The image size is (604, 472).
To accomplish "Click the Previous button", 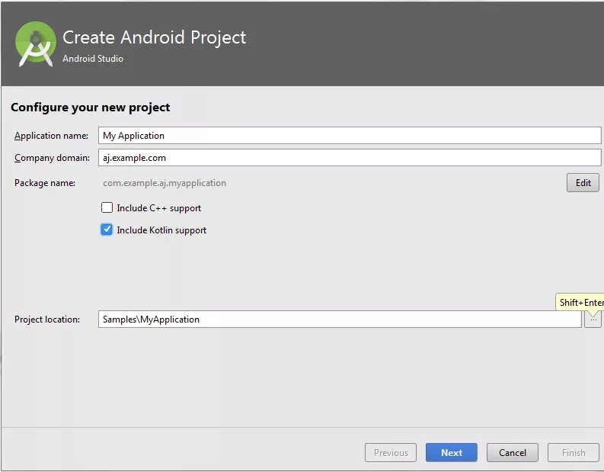I will [x=391, y=453].
